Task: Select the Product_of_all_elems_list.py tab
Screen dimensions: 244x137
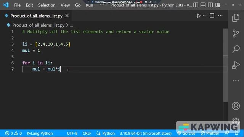Action: click(x=37, y=16)
